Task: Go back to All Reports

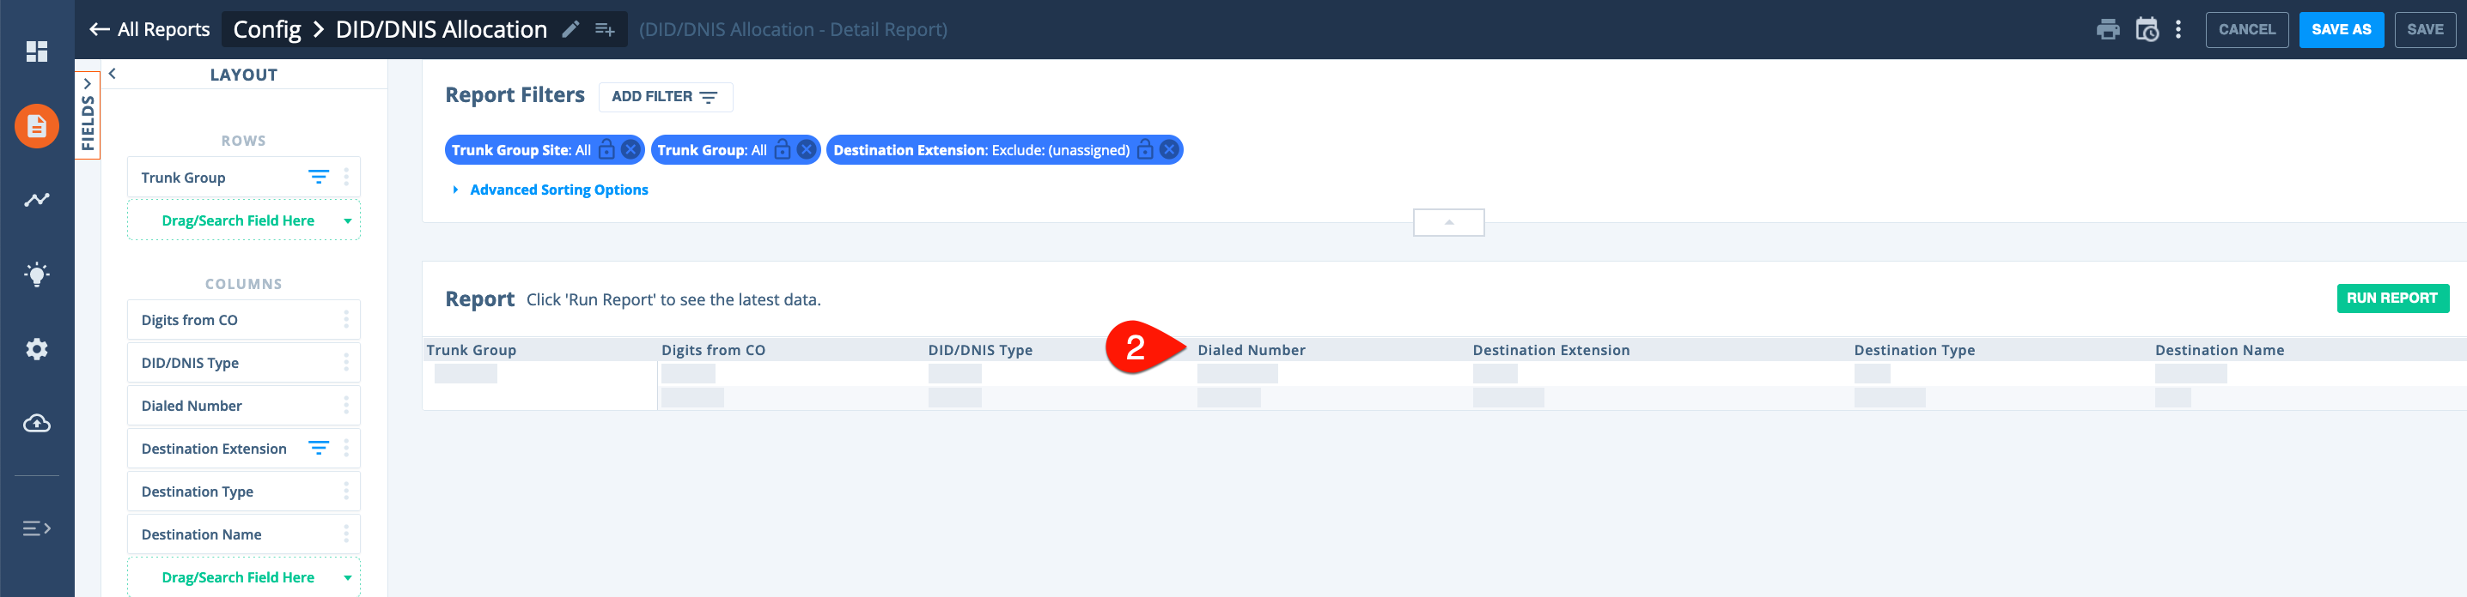Action: [149, 30]
